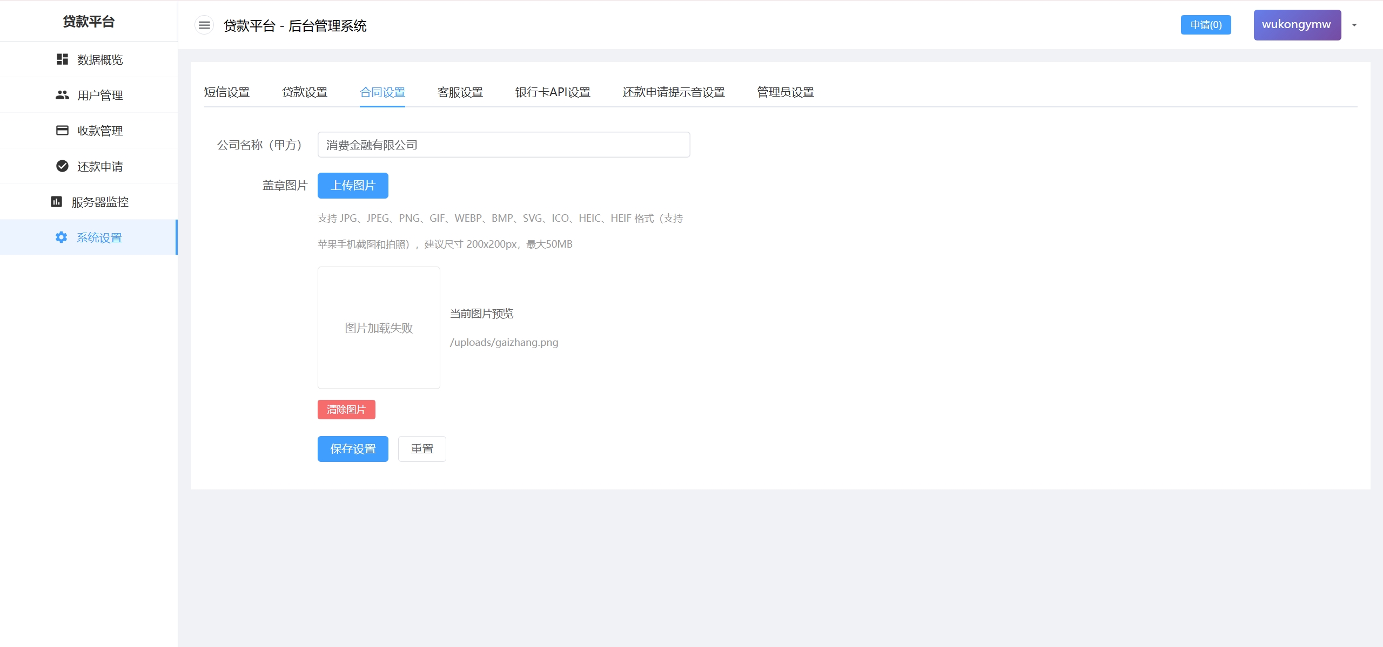Screen dimensions: 1383x647
Task: Select the 银行卡API设置 tab
Action: pos(553,92)
